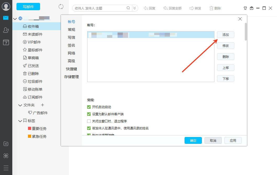Select the highlighted account row in list
This screenshot has height=175, width=277.
pos(151,35)
